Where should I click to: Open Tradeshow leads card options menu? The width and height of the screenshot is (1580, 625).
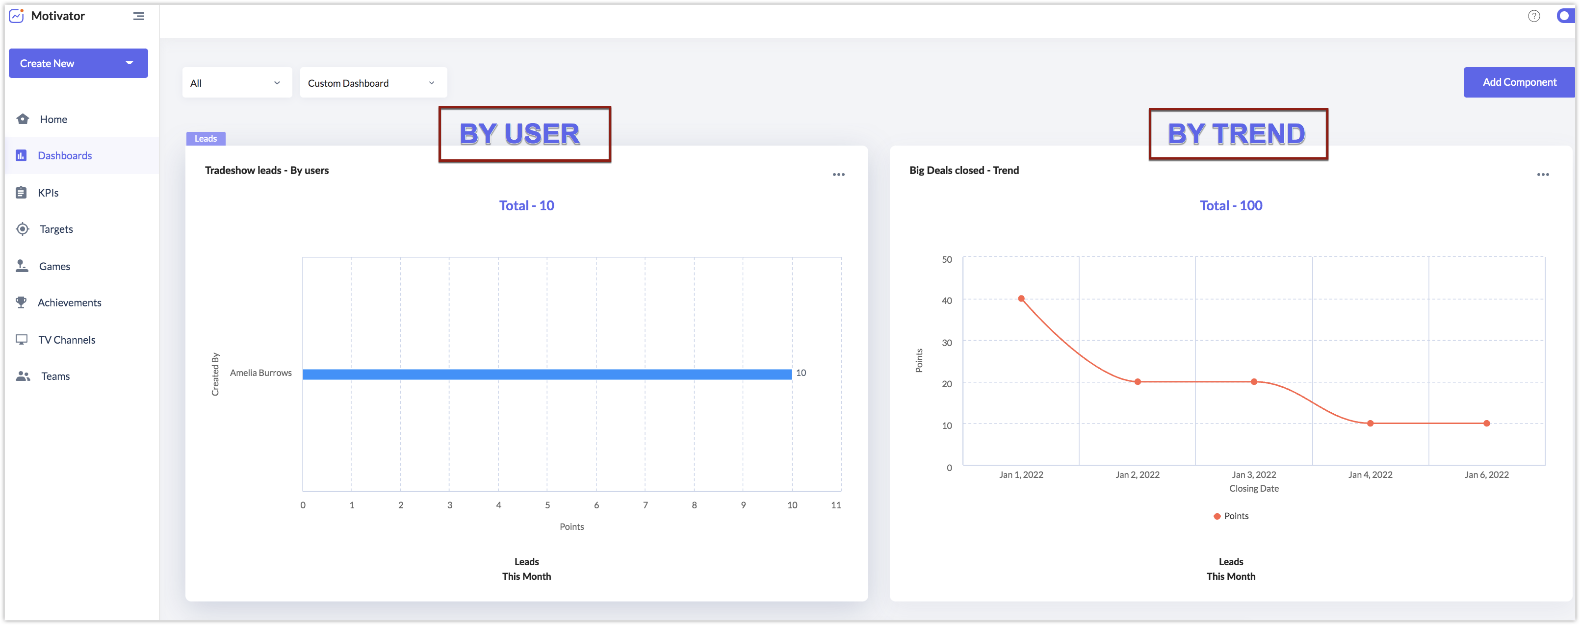point(838,175)
